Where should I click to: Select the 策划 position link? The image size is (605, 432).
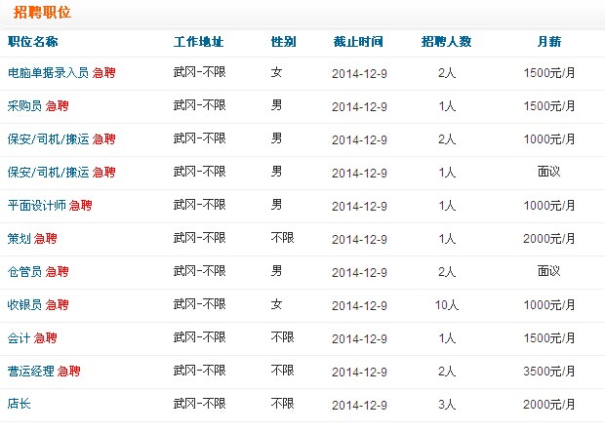pos(19,239)
